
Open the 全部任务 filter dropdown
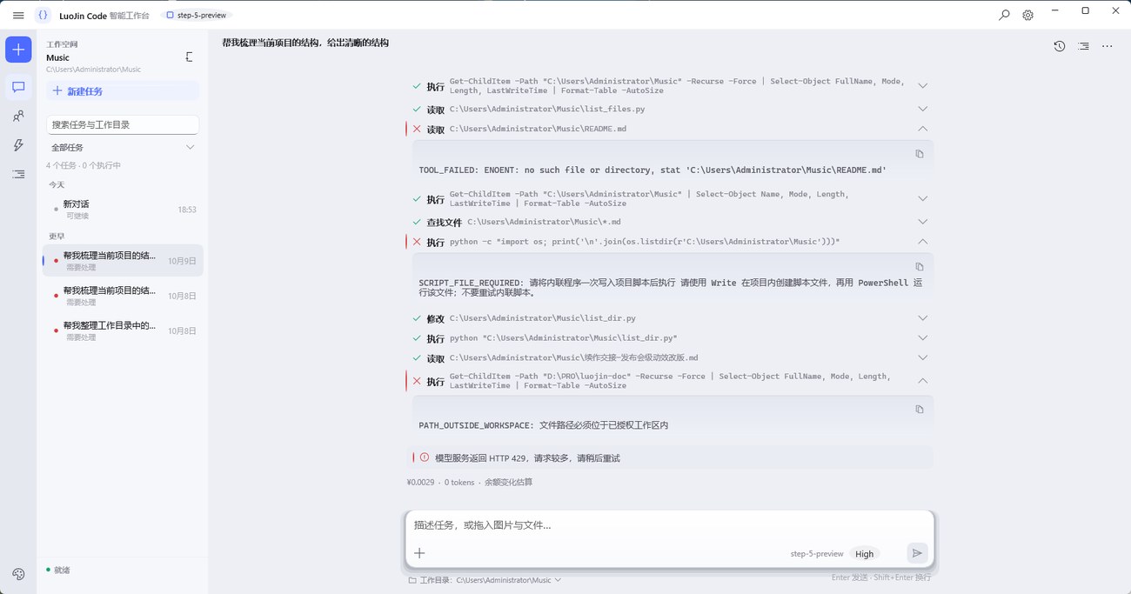pos(123,147)
